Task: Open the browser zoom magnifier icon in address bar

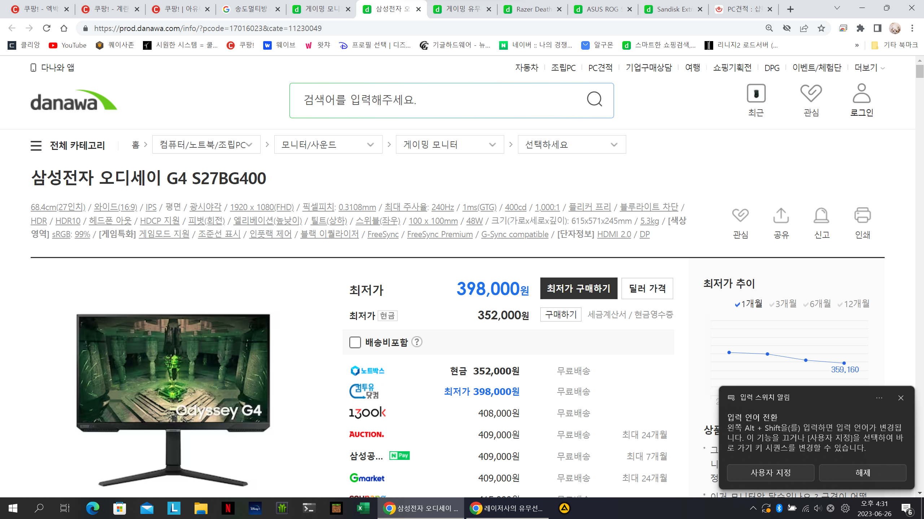Action: coord(769,28)
